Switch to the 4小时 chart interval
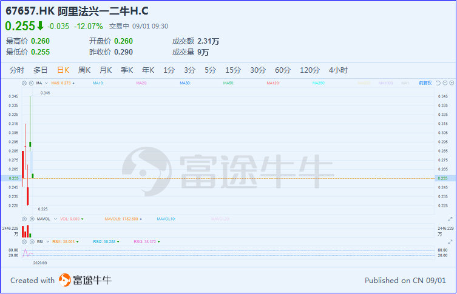 coord(338,70)
